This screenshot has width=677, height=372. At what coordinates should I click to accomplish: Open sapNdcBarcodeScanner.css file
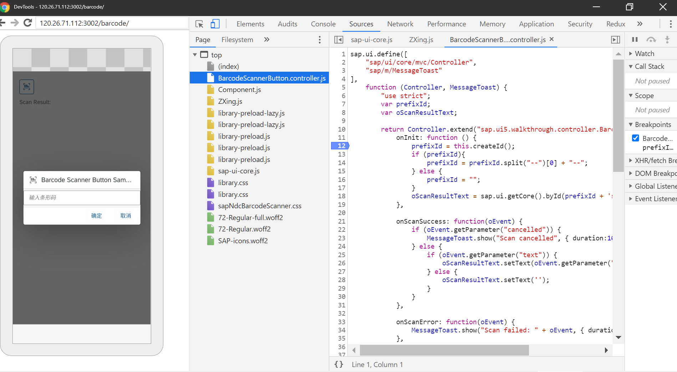(x=260, y=206)
